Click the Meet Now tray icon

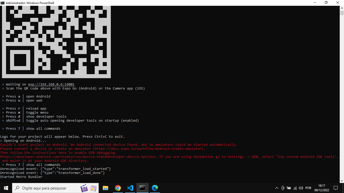click(x=283, y=188)
